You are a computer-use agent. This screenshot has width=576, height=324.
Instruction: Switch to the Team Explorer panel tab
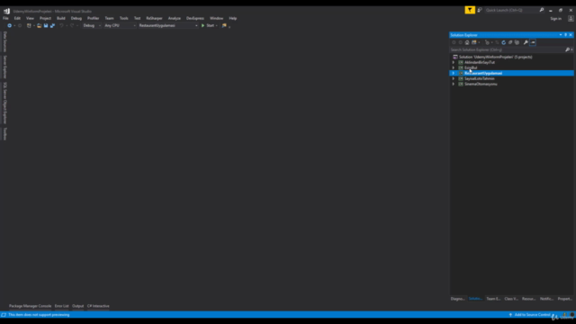pos(493,299)
